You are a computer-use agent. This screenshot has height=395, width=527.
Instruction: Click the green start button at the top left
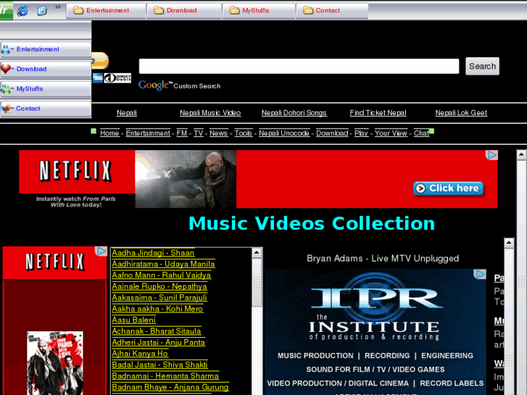[x=7, y=10]
